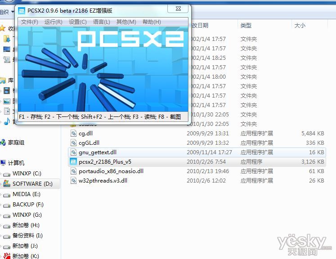Click the cg.dll file icon
336x259 pixels.
tap(73, 133)
